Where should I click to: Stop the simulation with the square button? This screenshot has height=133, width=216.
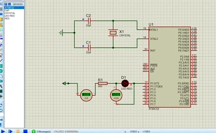(25, 131)
